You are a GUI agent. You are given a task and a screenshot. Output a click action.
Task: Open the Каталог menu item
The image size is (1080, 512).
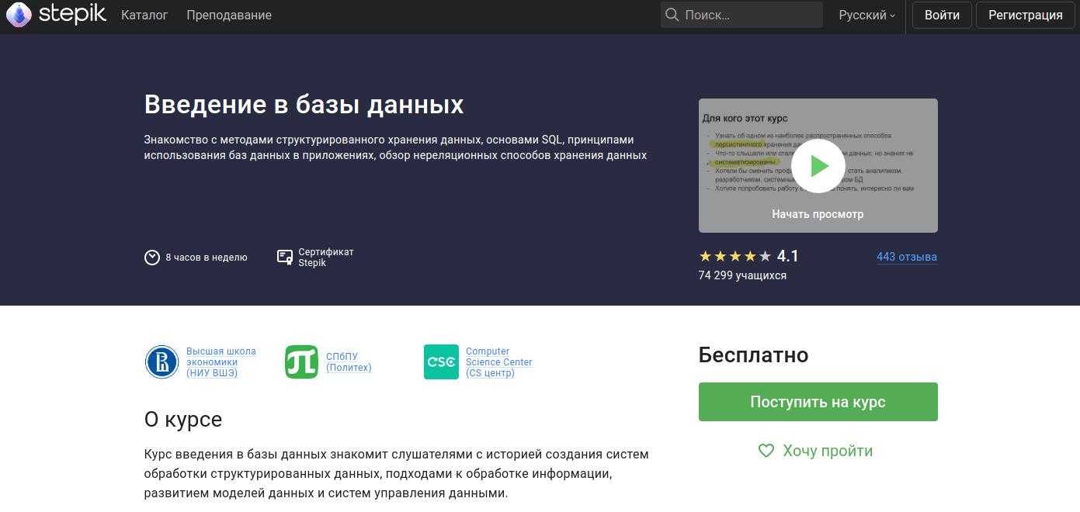pos(144,16)
